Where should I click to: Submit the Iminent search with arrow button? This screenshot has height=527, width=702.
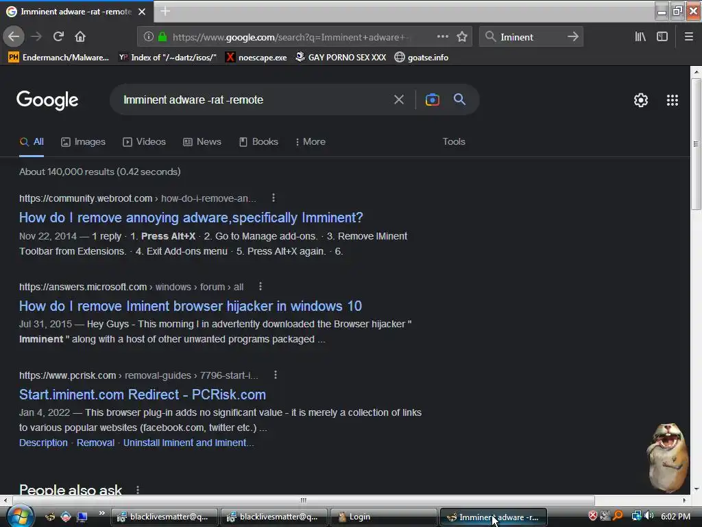click(572, 37)
